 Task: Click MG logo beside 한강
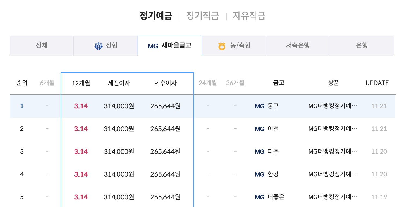point(260,175)
